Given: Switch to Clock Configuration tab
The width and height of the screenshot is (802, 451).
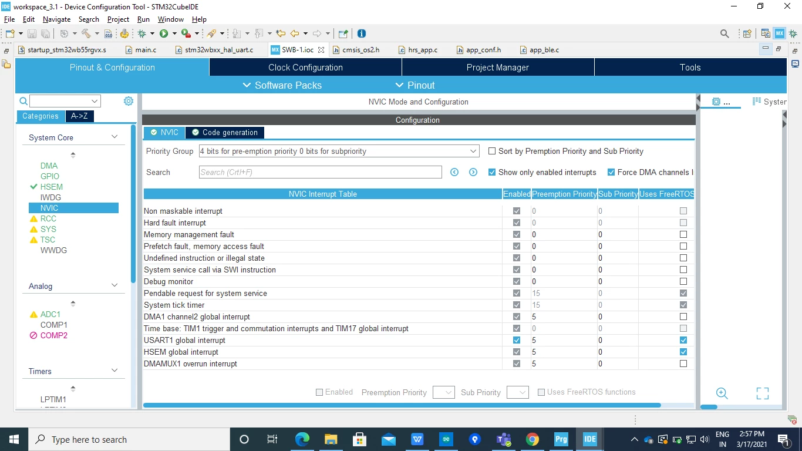Looking at the screenshot, I should point(305,68).
